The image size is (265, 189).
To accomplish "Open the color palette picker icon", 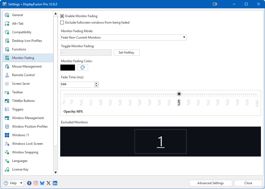I will (83, 68).
